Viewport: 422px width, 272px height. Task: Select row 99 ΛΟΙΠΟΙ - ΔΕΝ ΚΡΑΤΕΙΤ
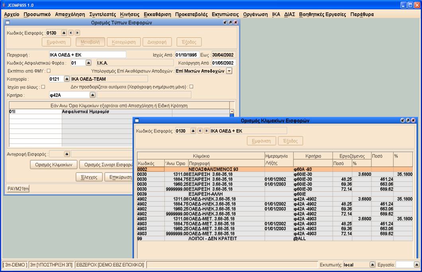(x=275, y=239)
